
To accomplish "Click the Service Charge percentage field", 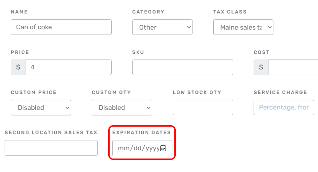I will [284, 108].
